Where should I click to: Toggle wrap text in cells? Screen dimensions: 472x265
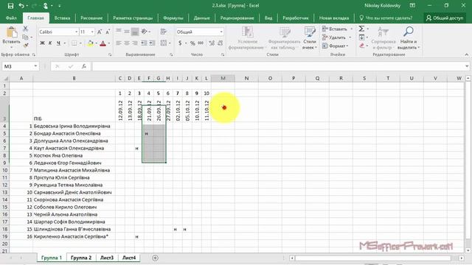(x=164, y=32)
